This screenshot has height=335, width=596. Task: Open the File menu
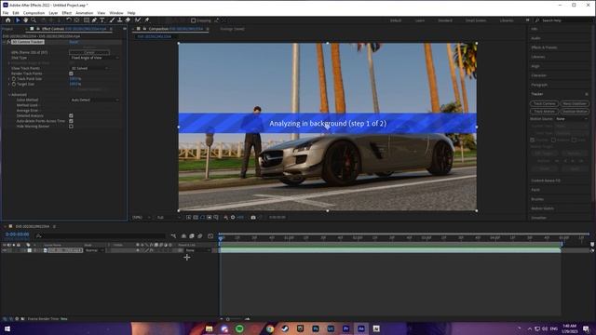click(x=6, y=13)
